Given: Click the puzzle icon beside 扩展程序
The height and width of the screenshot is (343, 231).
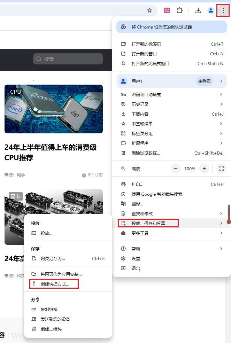Looking at the screenshot, I should tap(123, 143).
